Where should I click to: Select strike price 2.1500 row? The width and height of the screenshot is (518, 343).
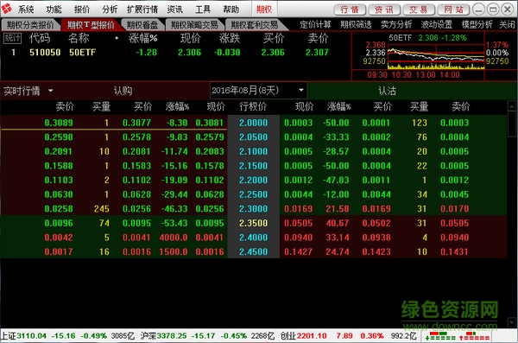tap(253, 166)
